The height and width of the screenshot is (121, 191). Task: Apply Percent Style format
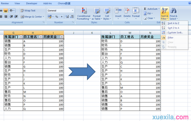57,17
